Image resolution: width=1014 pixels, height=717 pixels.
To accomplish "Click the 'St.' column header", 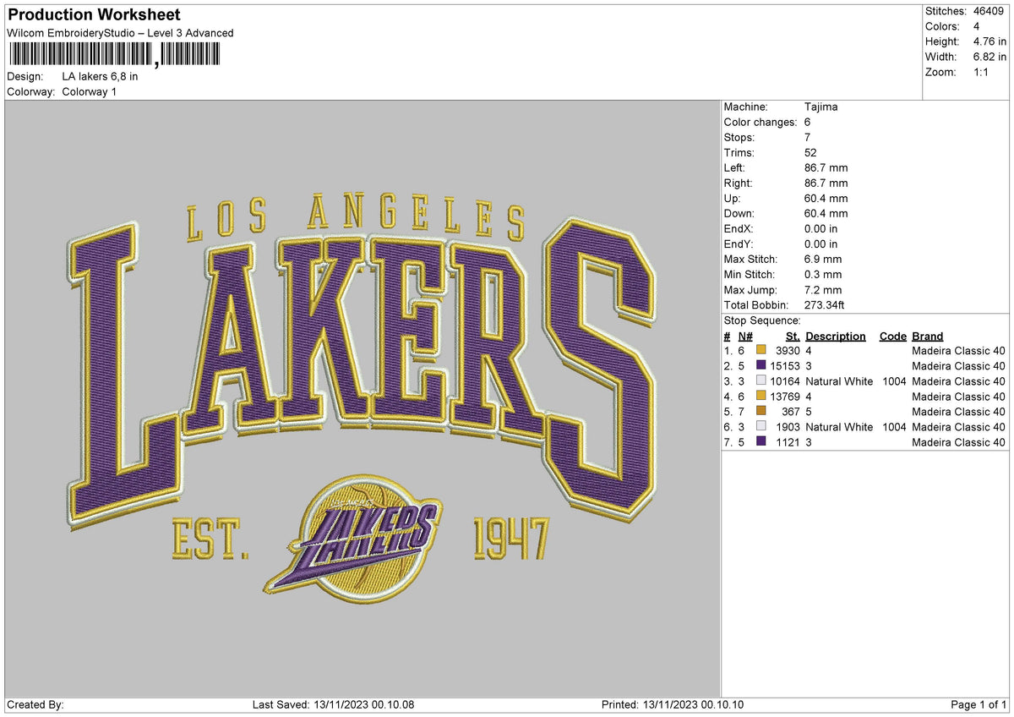I will click(793, 337).
